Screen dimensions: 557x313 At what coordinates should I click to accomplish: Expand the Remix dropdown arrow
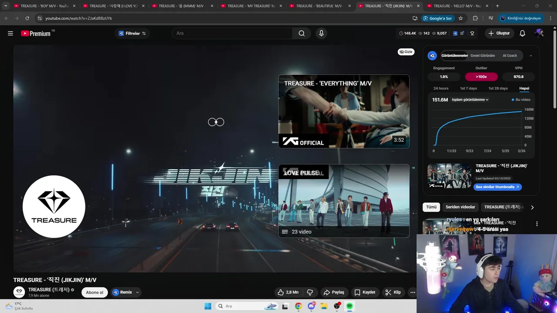[x=138, y=292]
